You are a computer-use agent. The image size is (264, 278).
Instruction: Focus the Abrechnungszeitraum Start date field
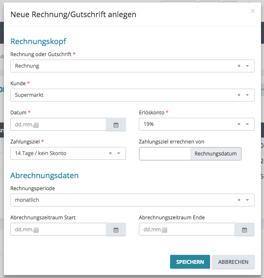pos(58,230)
